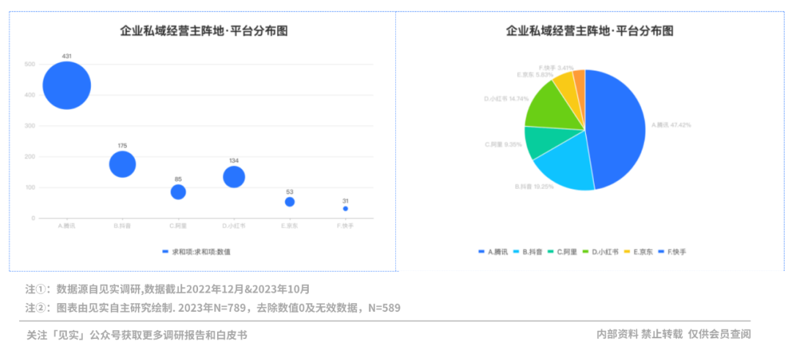Screen dimensions: 792x350
Task: Click the light blue B.抖音 pie slice
Action: [x=563, y=165]
